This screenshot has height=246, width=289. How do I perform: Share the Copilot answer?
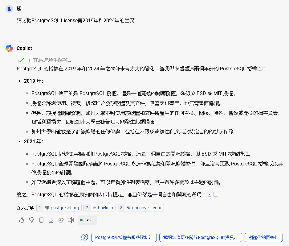tap(61, 220)
